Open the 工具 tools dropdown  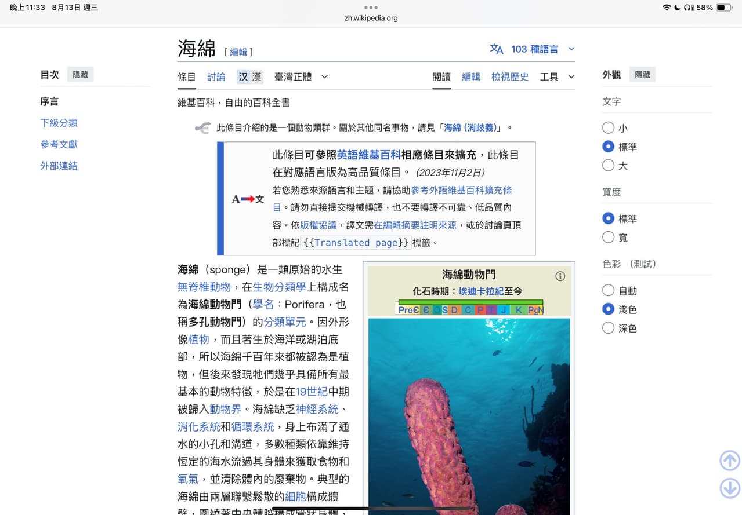pos(557,76)
